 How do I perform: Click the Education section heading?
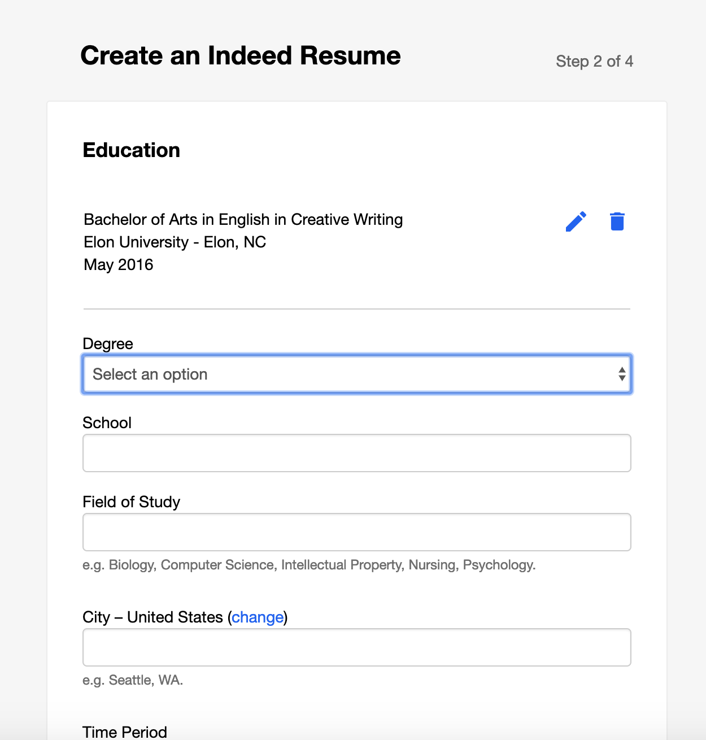coord(131,150)
